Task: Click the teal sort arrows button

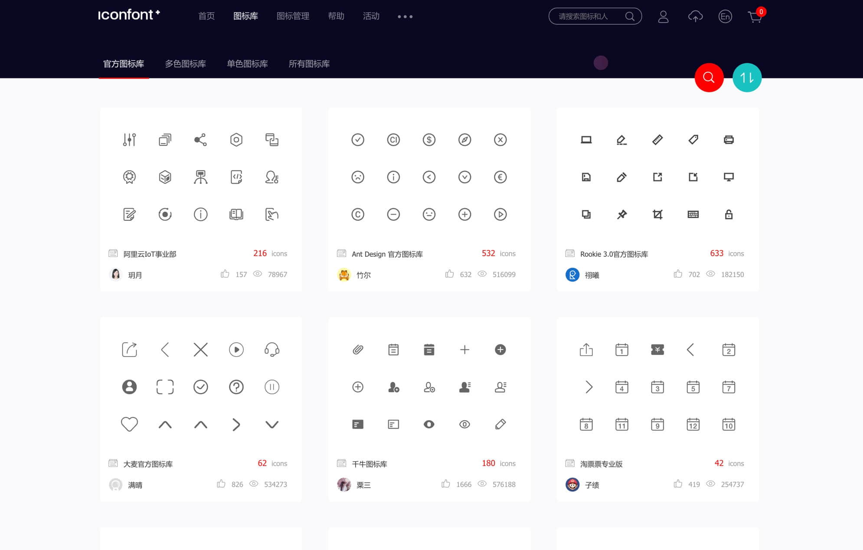Action: coord(746,78)
